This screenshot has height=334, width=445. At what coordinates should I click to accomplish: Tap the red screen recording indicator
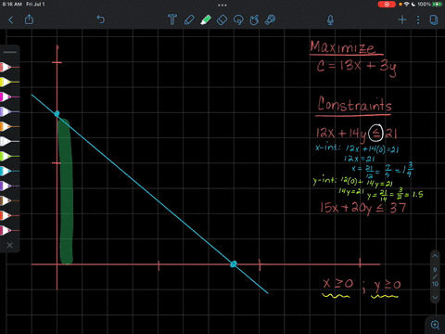point(387,4)
